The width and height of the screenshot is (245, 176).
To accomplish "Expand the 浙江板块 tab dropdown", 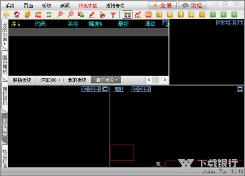I will (117, 80).
